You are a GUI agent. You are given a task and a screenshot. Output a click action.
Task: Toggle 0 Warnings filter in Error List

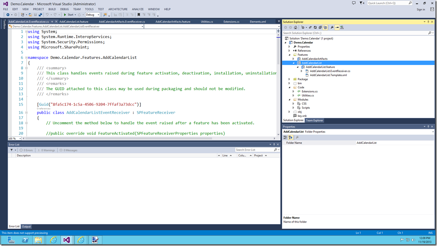(47, 150)
